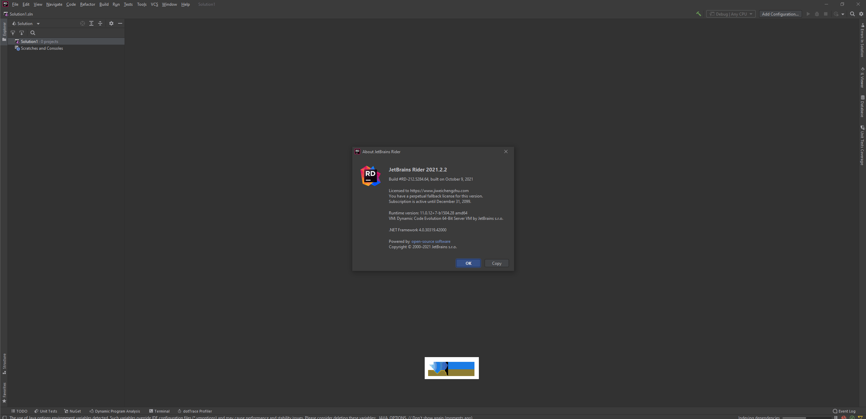Open the NuGet tool window tab
Screen dimensions: 866x419
pyautogui.click(x=72, y=411)
